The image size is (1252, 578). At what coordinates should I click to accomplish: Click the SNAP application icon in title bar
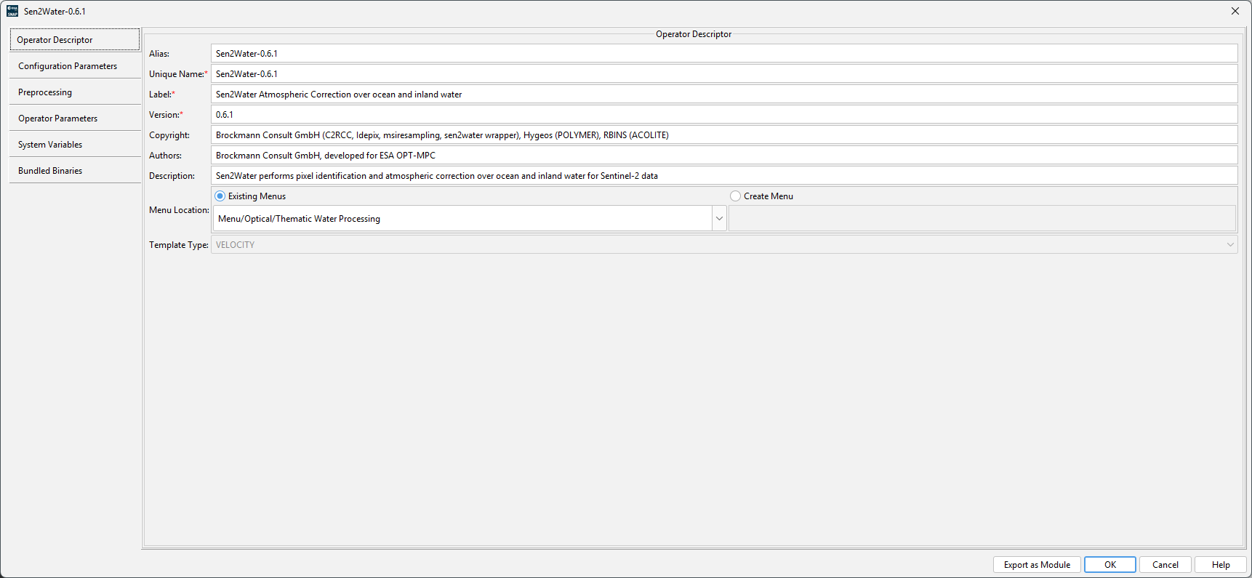[x=12, y=11]
